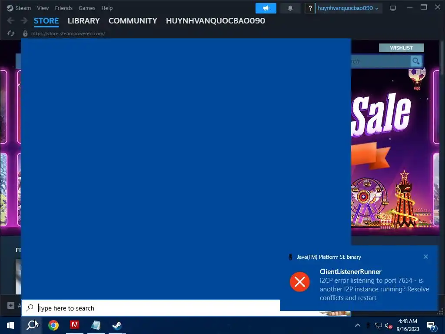The width and height of the screenshot is (445, 334).
Task: Open the View menu
Action: pyautogui.click(x=43, y=8)
